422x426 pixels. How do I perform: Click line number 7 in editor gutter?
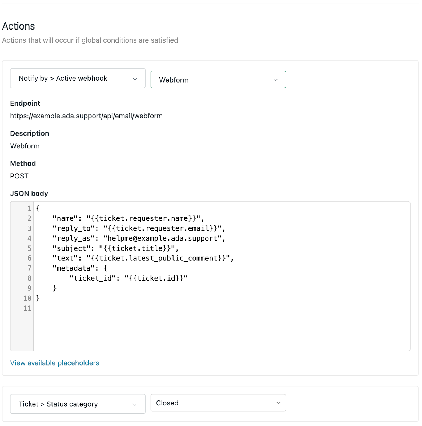click(x=29, y=268)
